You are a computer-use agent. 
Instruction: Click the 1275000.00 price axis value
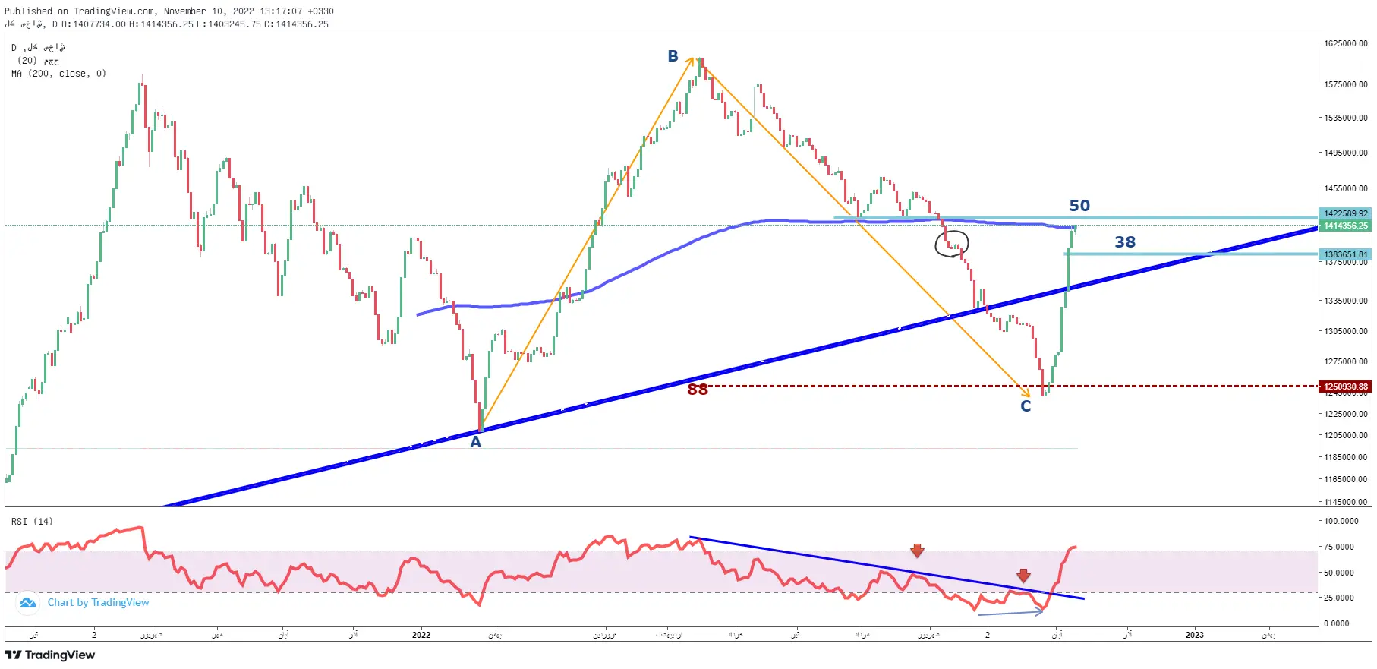coord(1346,361)
